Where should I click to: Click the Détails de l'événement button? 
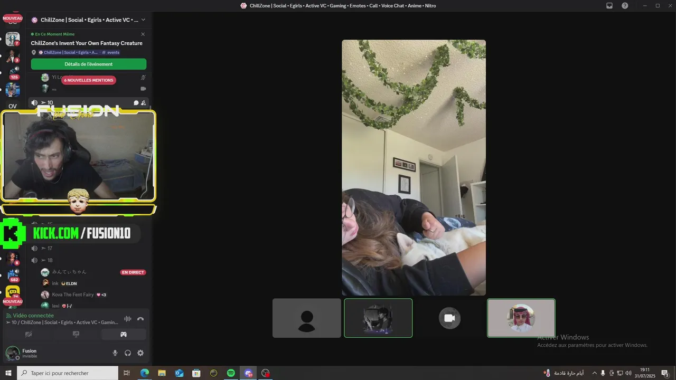89,64
